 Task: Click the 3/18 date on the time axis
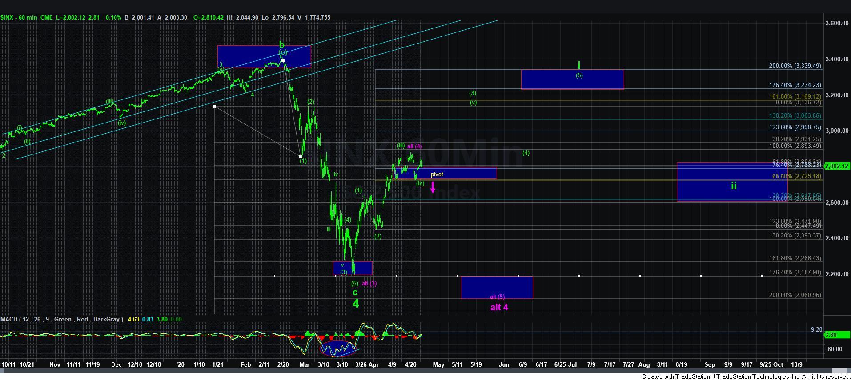(342, 364)
